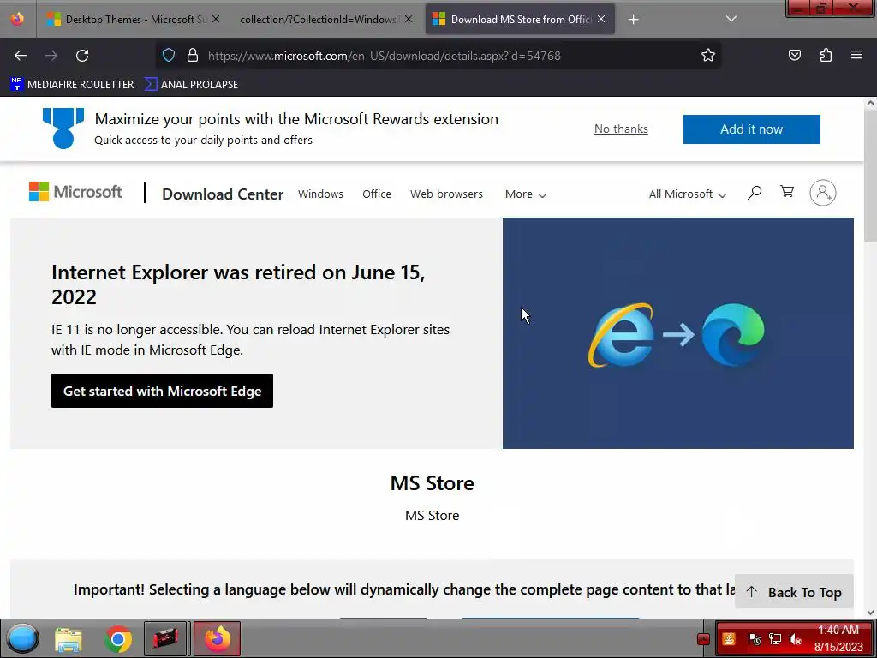Click the Internet Explorer retired heading
877x658 pixels.
238,284
